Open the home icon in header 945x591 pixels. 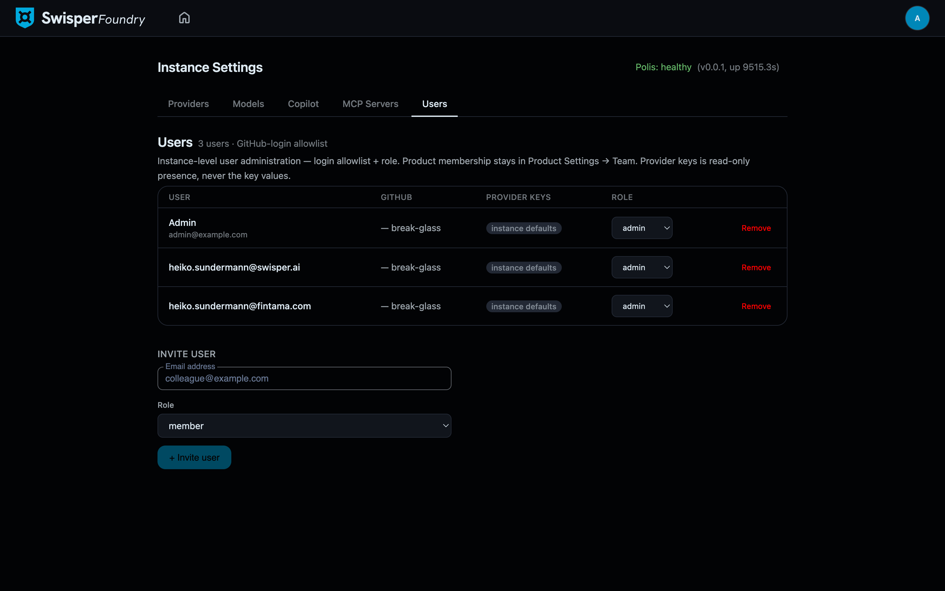pos(184,18)
